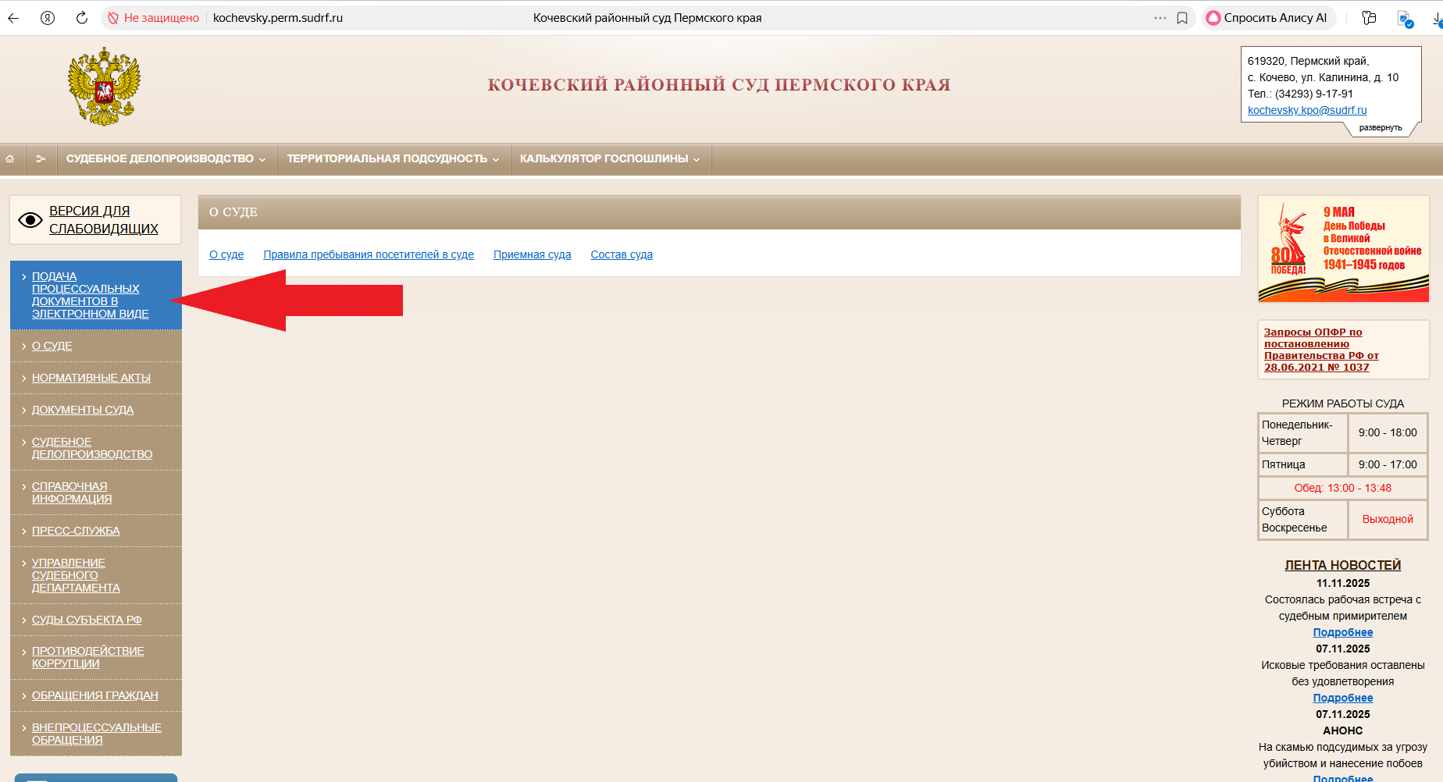Select 'Пресс-служба' in the sidebar menu
The height and width of the screenshot is (782, 1443).
point(76,531)
